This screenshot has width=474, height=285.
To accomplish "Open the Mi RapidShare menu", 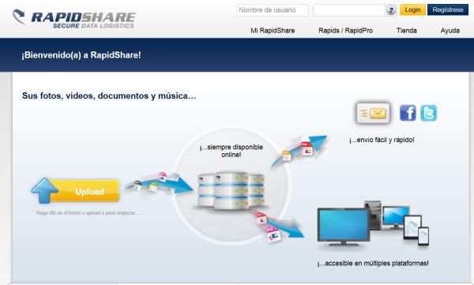I will pos(273,31).
